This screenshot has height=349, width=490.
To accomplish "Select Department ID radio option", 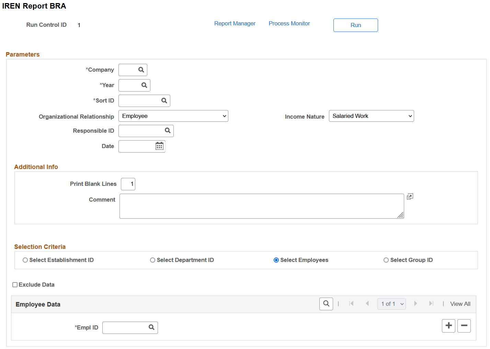I will pos(152,260).
